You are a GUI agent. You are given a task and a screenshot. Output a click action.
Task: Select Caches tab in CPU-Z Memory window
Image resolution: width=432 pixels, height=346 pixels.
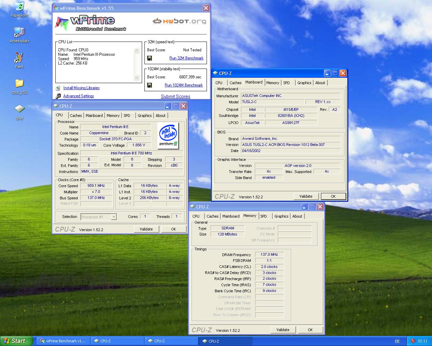(x=213, y=216)
